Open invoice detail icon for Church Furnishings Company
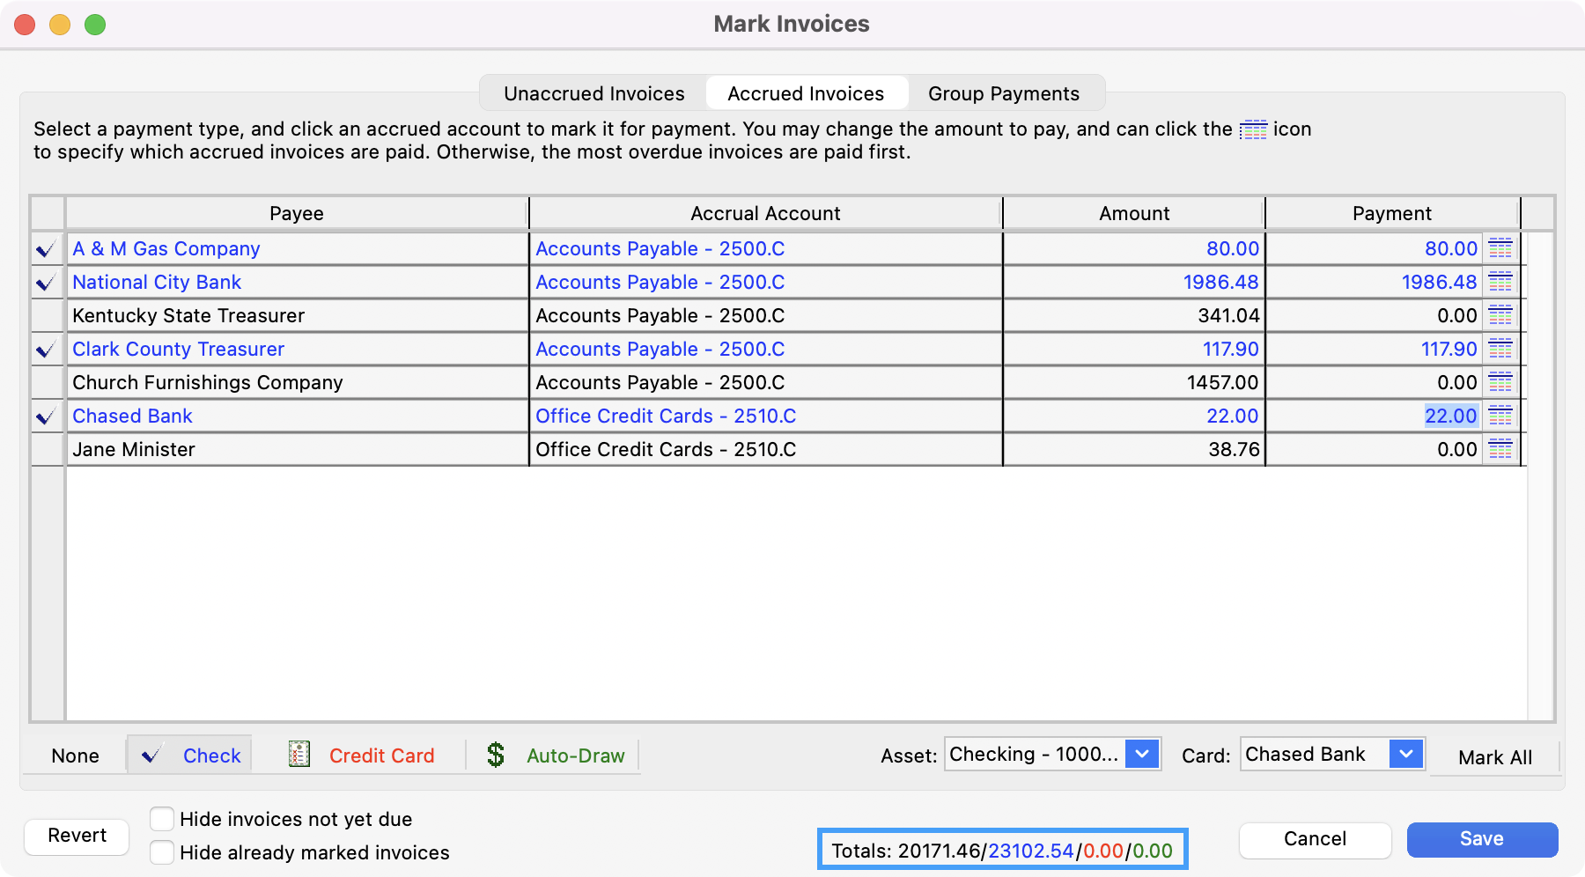This screenshot has width=1585, height=877. tap(1500, 383)
